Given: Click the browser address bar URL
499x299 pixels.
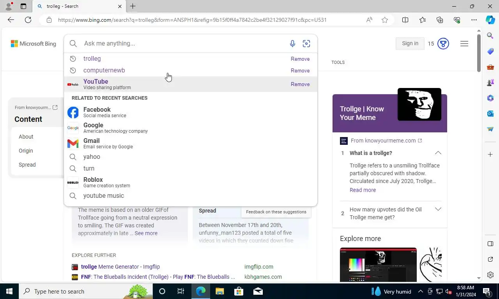Looking at the screenshot, I should point(192,20).
